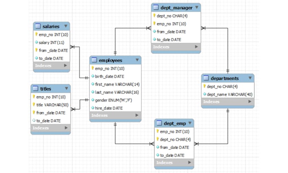Click diamond icon of first_name column
288x173 pixels.
[93, 84]
